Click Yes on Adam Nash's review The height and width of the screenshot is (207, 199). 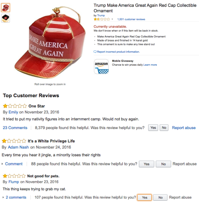[x=147, y=164]
